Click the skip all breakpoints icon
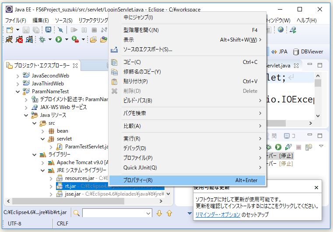The image size is (333, 232). point(60,30)
